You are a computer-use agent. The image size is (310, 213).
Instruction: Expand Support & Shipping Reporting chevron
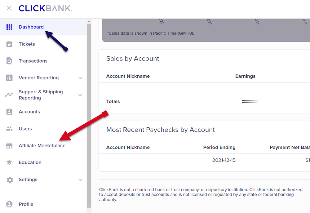coord(80,95)
